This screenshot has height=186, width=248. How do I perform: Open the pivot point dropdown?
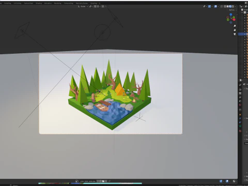tap(91, 6)
